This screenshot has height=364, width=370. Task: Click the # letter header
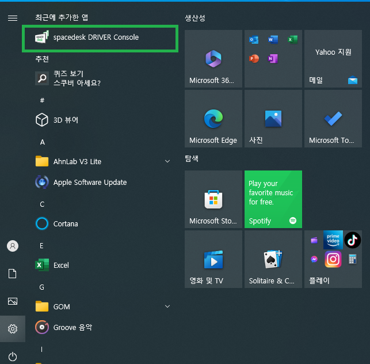[42, 100]
